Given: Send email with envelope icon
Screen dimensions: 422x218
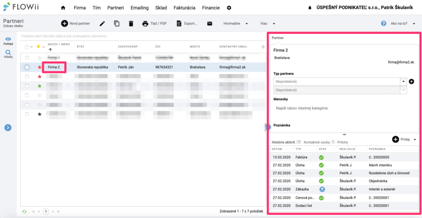Looking at the screenshot, I should point(210,23).
